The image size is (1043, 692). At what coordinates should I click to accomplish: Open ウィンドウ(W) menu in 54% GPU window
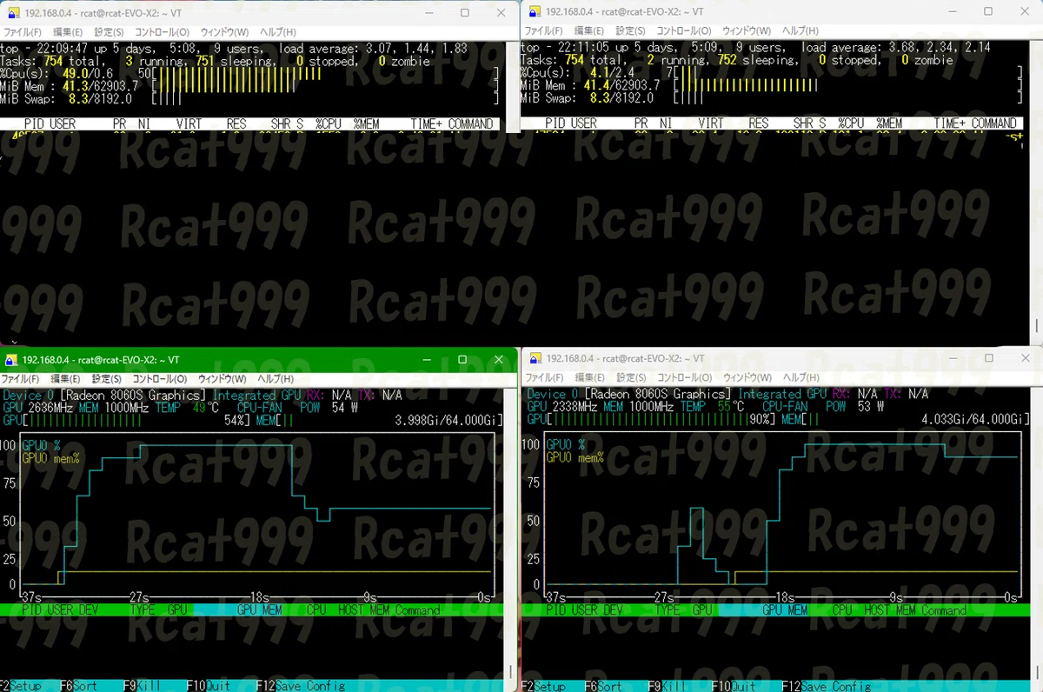coord(223,379)
